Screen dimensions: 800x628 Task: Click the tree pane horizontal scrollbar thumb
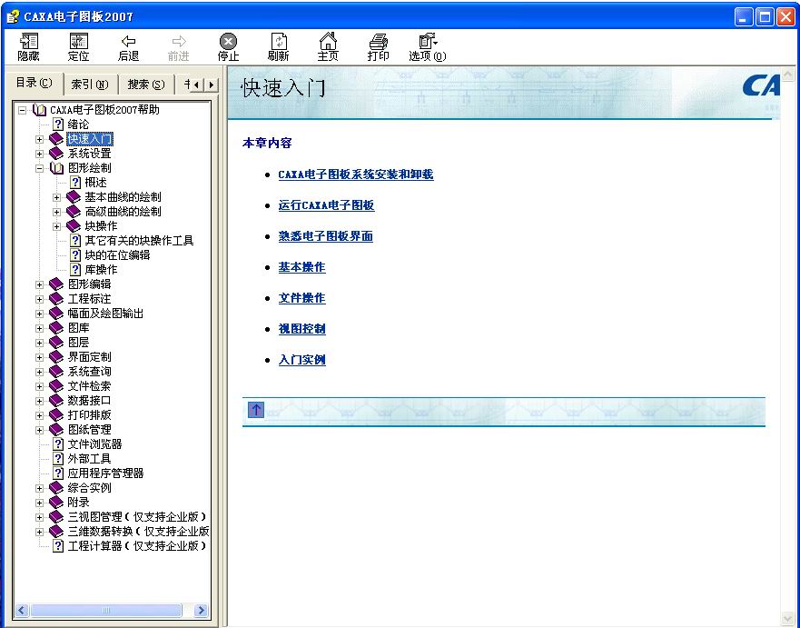coord(105,610)
